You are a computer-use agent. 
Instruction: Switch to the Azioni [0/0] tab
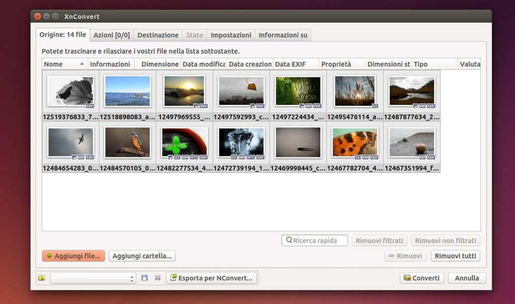point(112,35)
